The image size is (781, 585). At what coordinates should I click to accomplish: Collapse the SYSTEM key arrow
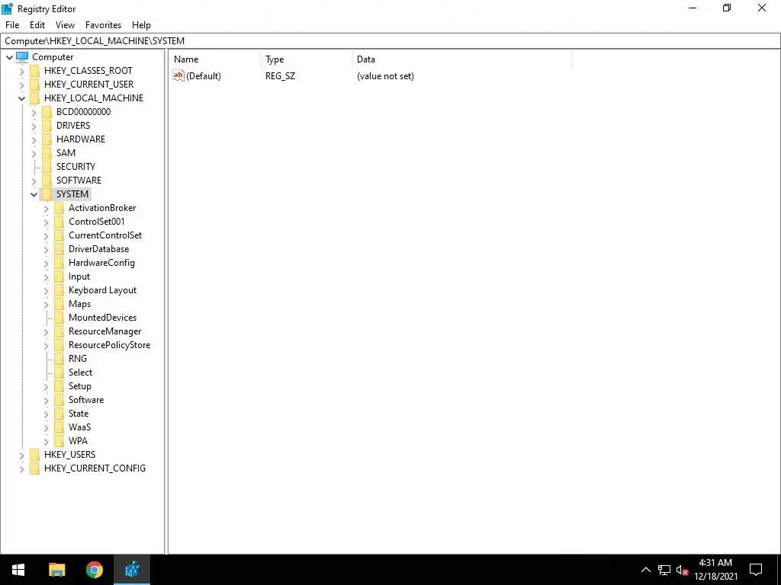click(34, 194)
